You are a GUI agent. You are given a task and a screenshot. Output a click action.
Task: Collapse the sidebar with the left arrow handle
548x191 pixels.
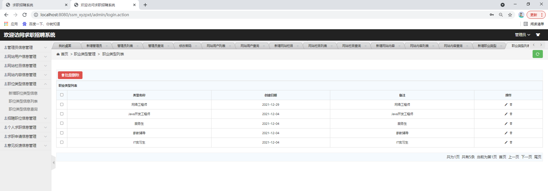(53, 163)
